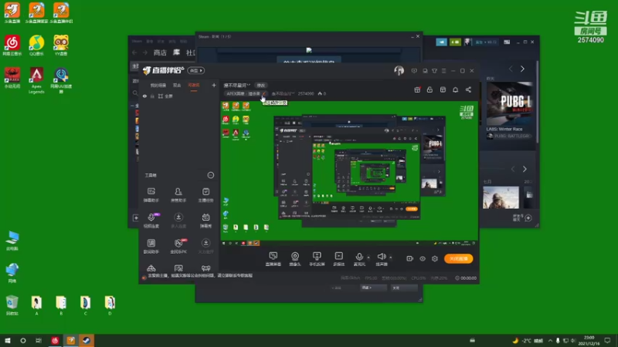This screenshot has width=618, height=347.
Task: Click Steam back navigation arrow
Action: pyautogui.click(x=134, y=52)
